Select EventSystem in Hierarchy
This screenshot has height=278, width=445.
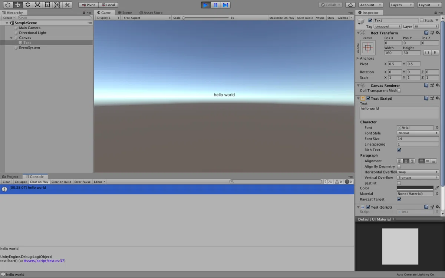click(29, 47)
